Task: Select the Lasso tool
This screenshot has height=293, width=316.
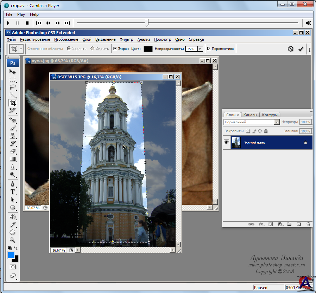Action: pos(13,87)
